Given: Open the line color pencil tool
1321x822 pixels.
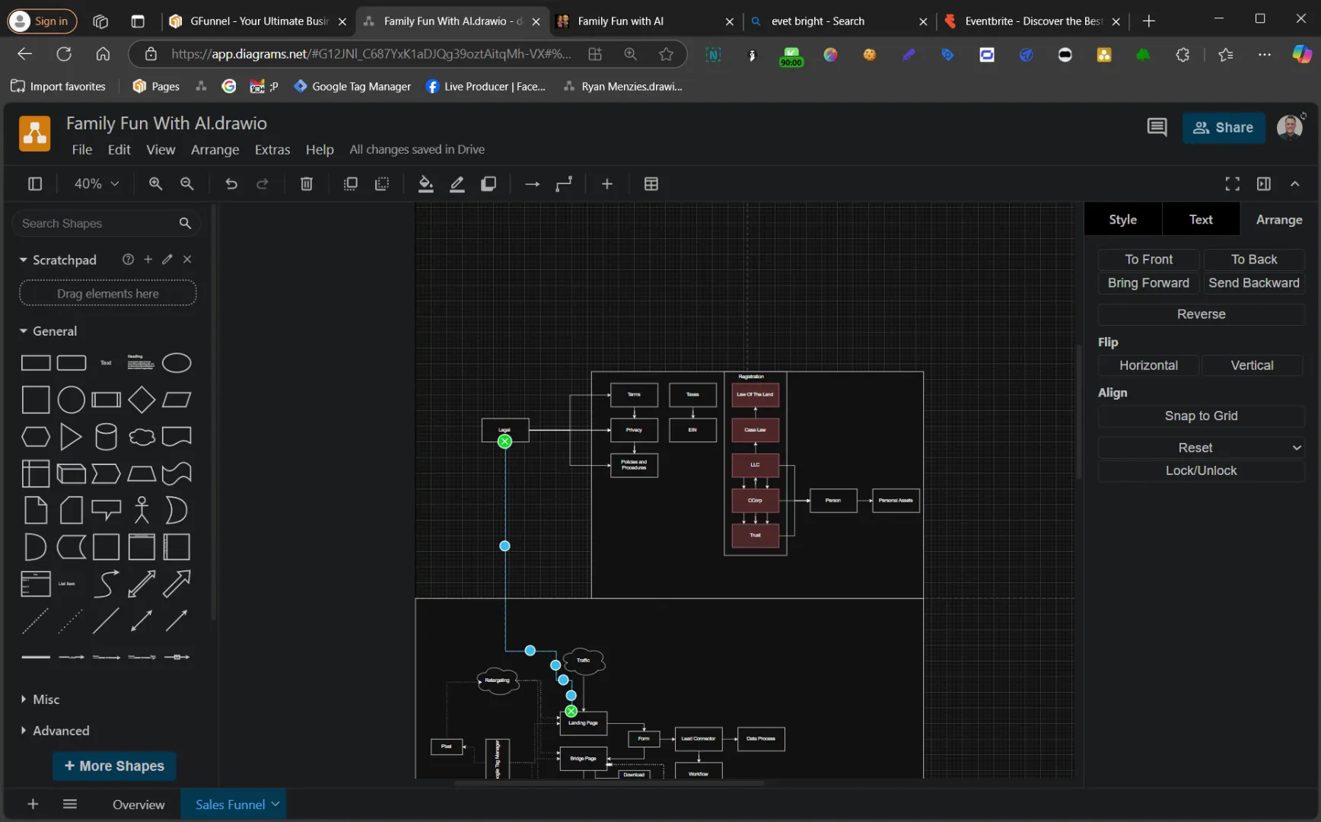Looking at the screenshot, I should pos(457,183).
